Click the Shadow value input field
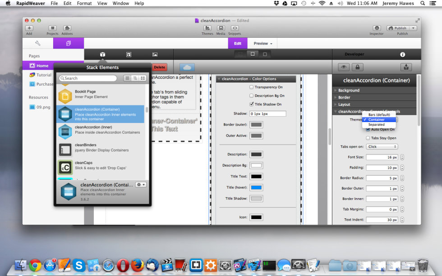The height and width of the screenshot is (276, 442). [x=268, y=113]
